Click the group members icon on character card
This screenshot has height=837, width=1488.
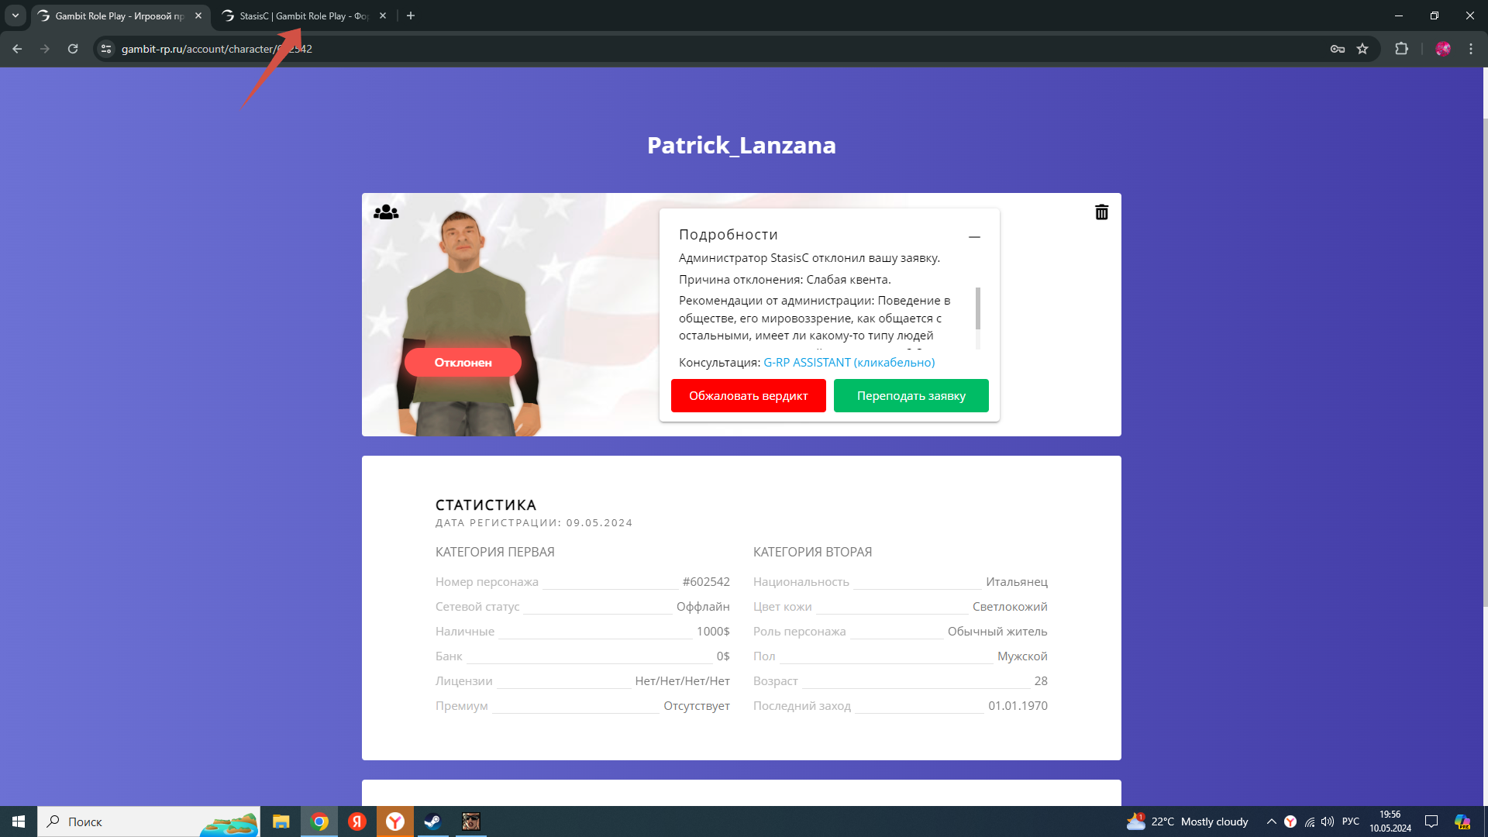coord(386,212)
